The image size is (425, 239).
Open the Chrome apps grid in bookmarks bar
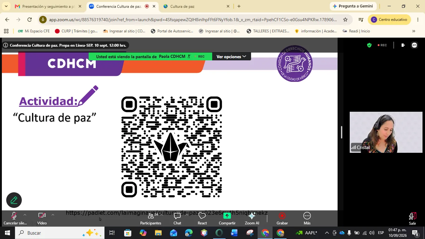[6, 31]
